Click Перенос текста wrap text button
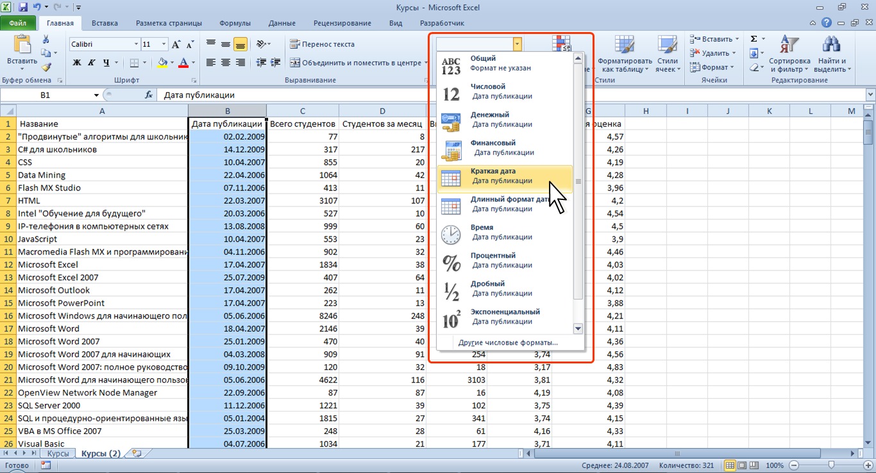Viewport: 876px width, 473px height. [323, 44]
